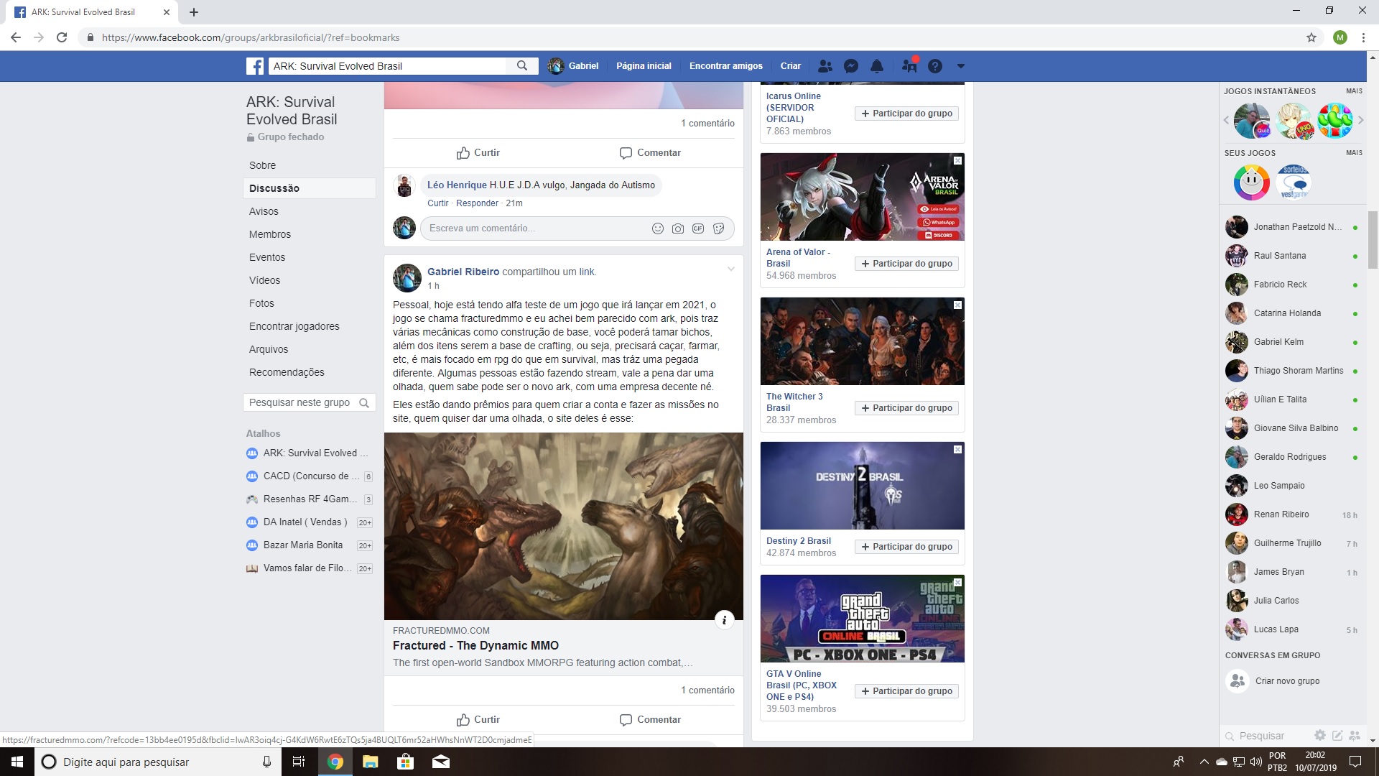Insert an emoji in the comment box
This screenshot has width=1379, height=776.
pyautogui.click(x=657, y=228)
